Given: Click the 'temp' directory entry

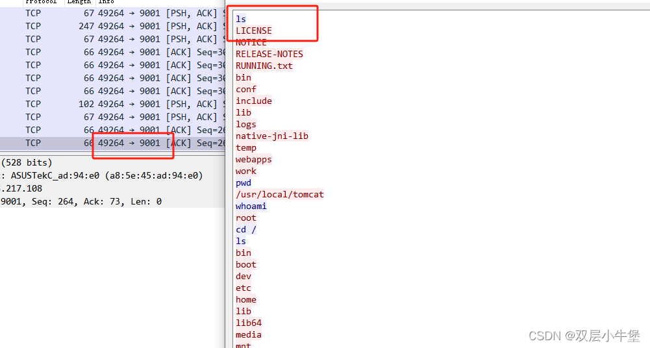Looking at the screenshot, I should 246,147.
